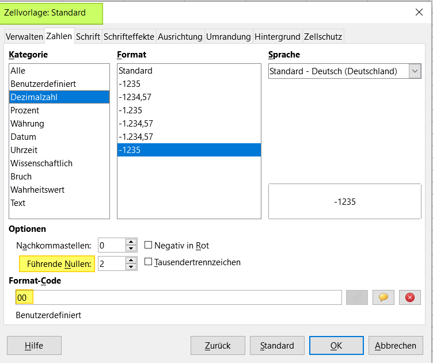Viewport: 433px width, 363px height.
Task: Confirm the dialog with OK
Action: point(336,345)
